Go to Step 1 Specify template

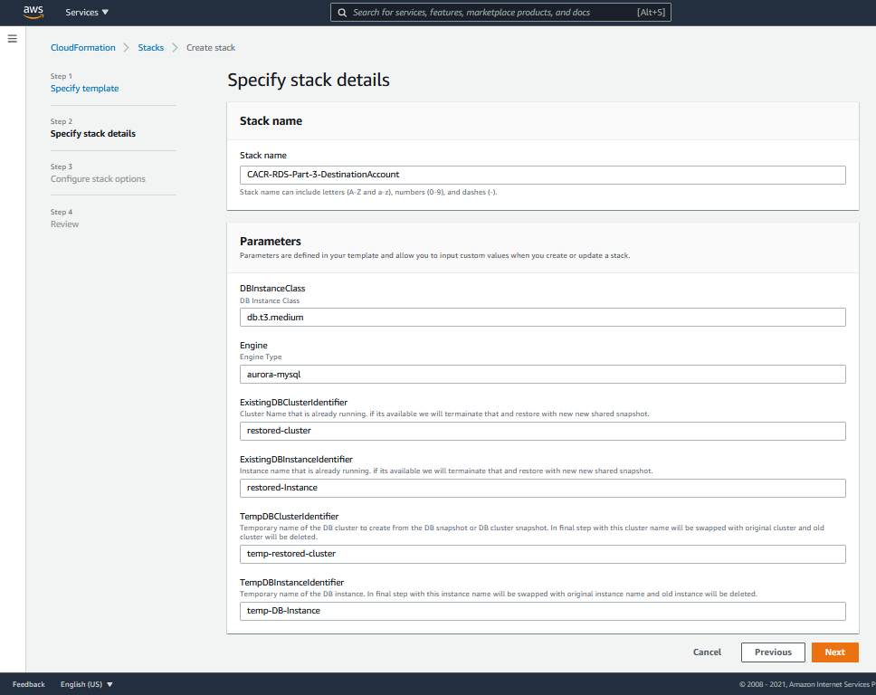[84, 88]
